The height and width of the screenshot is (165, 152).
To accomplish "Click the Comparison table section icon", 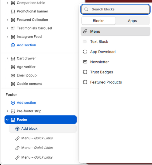I will 13,3.
